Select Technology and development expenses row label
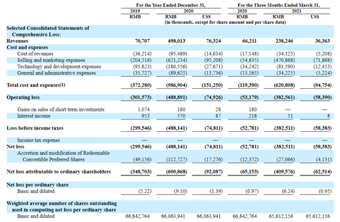 pos(59,66)
